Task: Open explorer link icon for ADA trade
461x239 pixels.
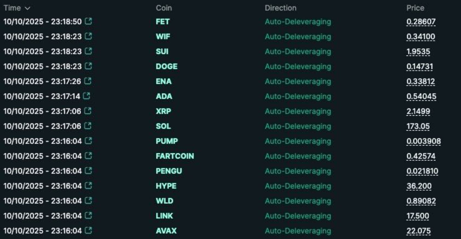Action: tap(87, 96)
